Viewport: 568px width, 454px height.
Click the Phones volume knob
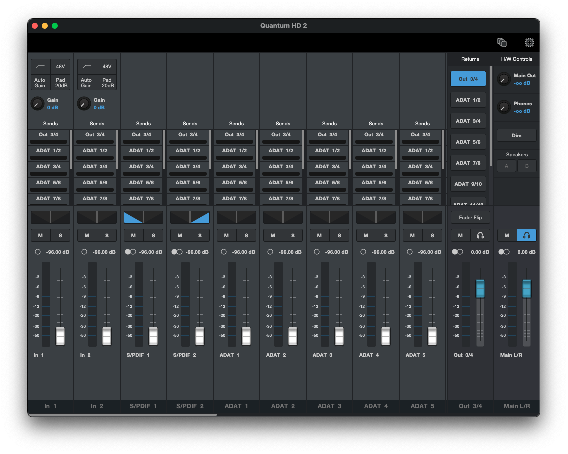504,107
